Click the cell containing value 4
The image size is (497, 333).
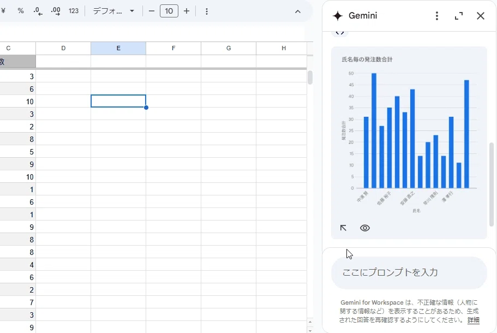tap(18, 265)
